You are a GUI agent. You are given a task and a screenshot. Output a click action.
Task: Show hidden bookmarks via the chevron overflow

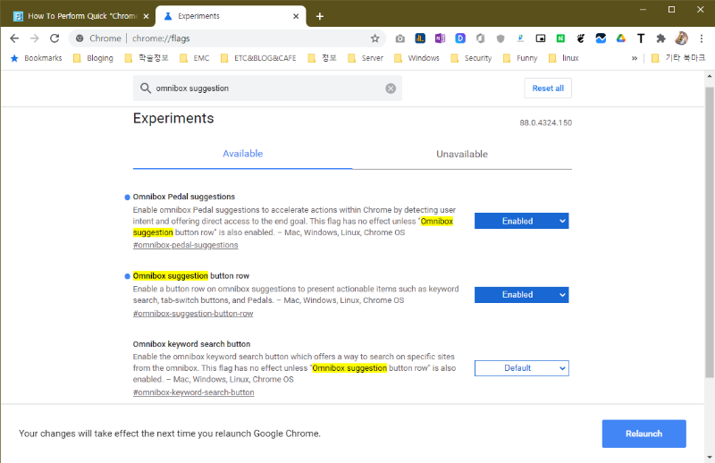pos(635,58)
